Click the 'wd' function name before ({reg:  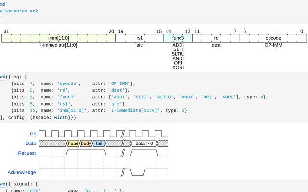(3, 77)
